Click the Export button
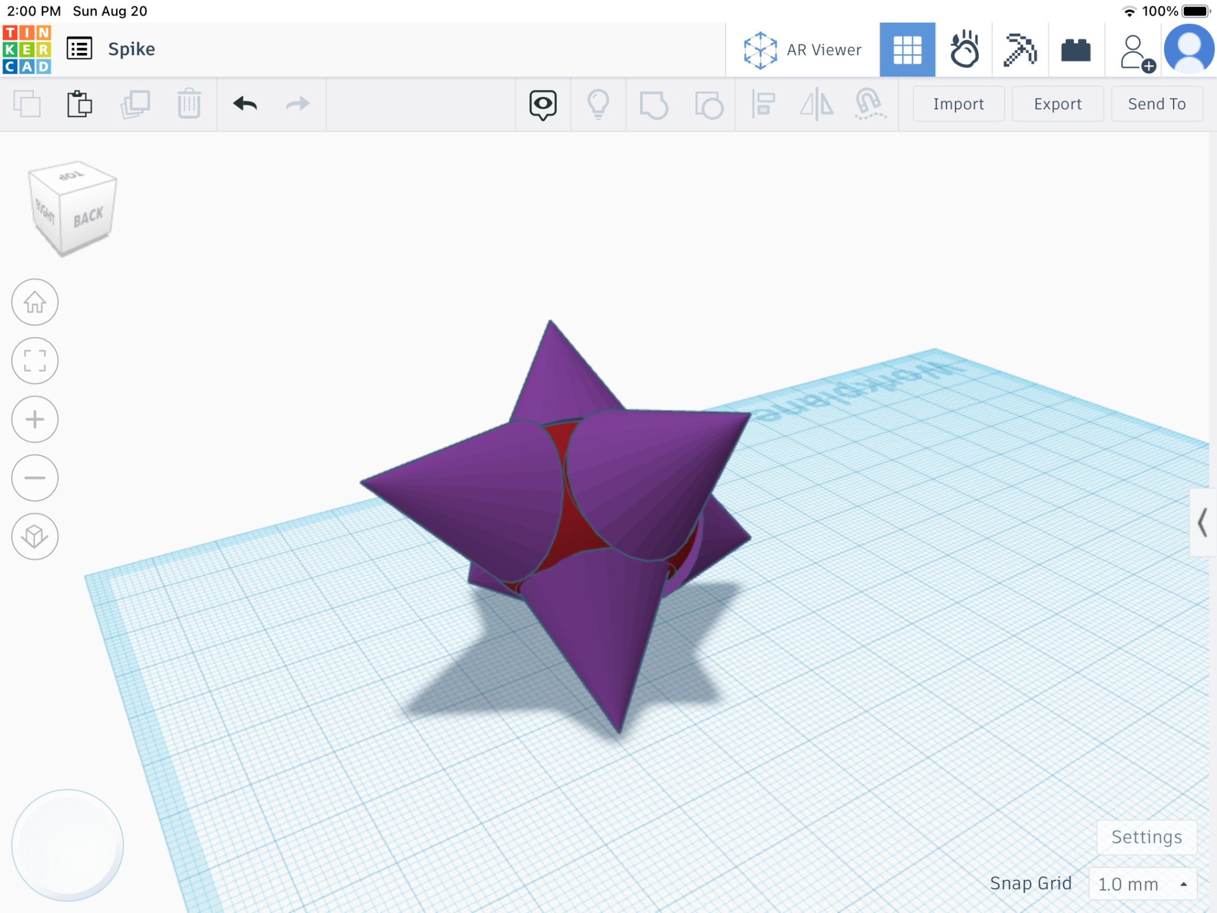The width and height of the screenshot is (1217, 913). (1057, 104)
